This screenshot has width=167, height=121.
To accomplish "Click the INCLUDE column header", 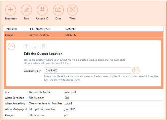I will 11,29.
